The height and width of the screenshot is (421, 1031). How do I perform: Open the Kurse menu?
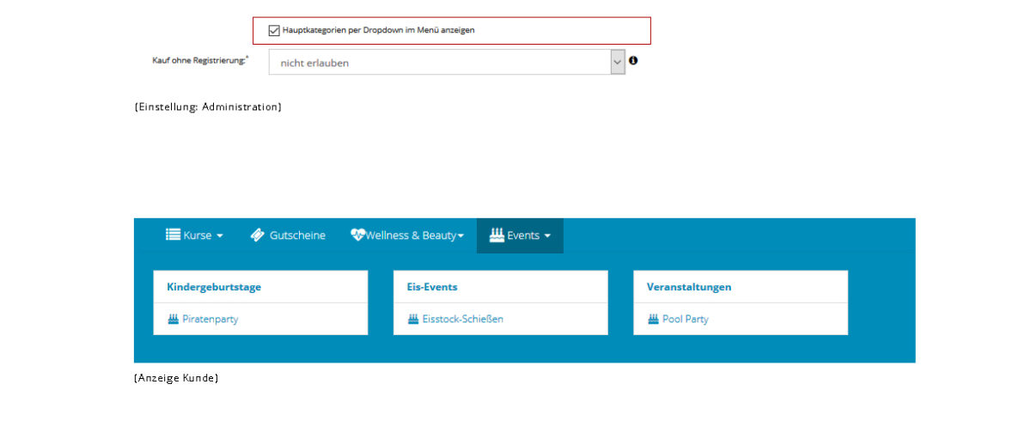(194, 235)
